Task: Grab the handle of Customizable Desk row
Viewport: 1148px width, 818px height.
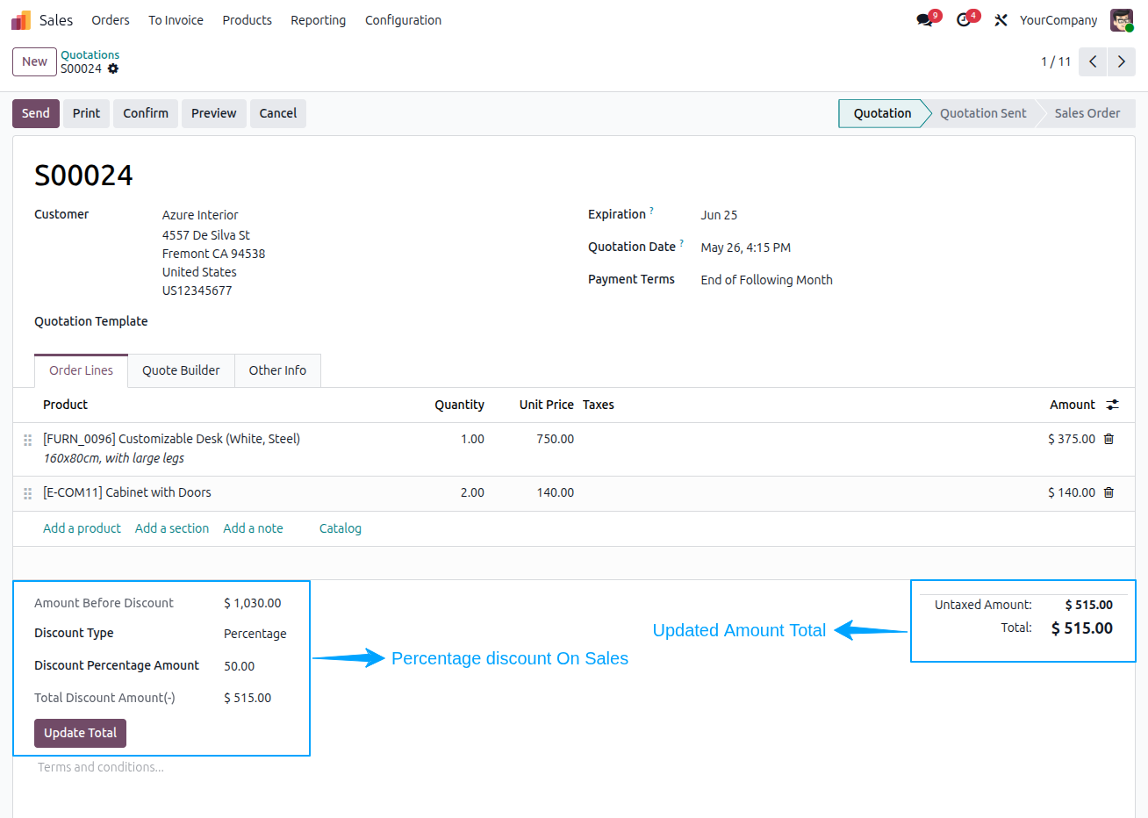Action: (x=27, y=440)
